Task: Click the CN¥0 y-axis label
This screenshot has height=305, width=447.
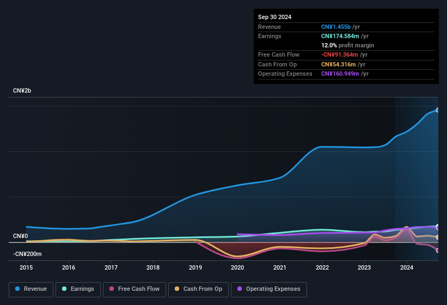Action: point(20,236)
